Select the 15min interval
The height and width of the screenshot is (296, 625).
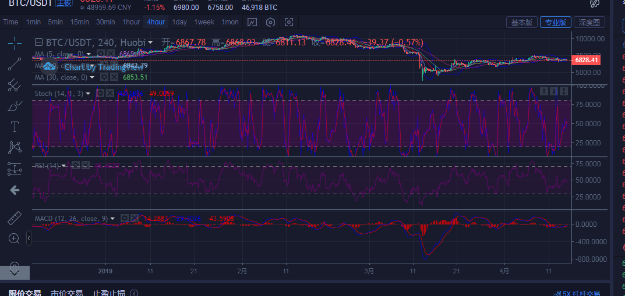pos(80,22)
